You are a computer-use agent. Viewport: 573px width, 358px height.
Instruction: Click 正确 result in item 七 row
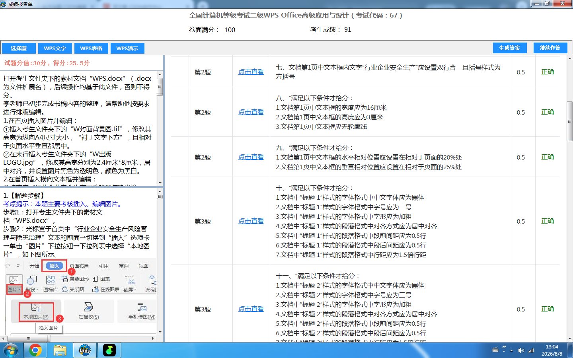tap(548, 72)
